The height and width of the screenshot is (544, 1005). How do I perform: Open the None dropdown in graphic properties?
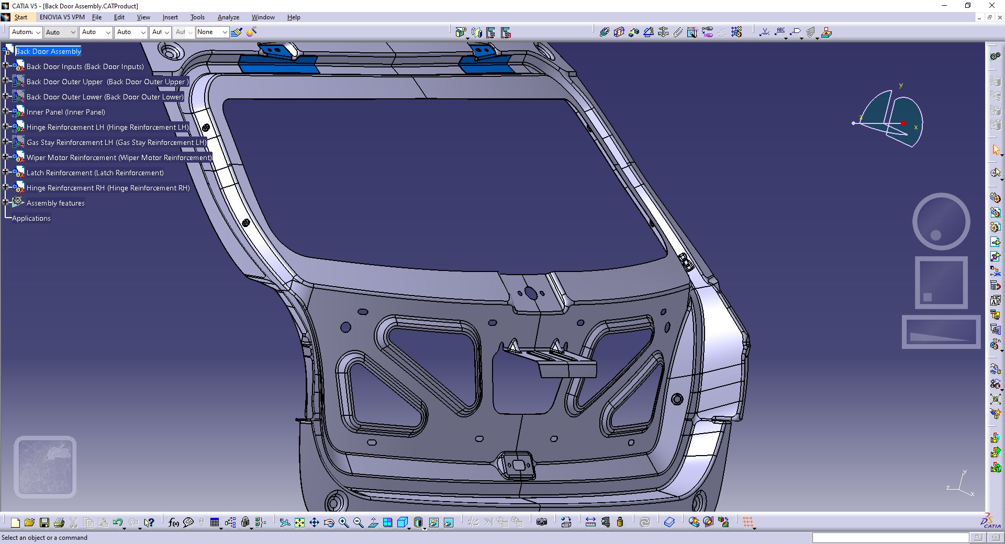212,32
